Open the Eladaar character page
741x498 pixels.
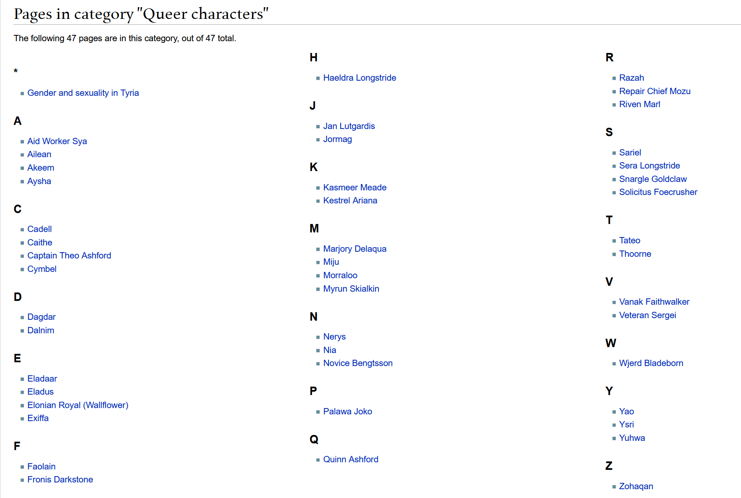click(42, 379)
